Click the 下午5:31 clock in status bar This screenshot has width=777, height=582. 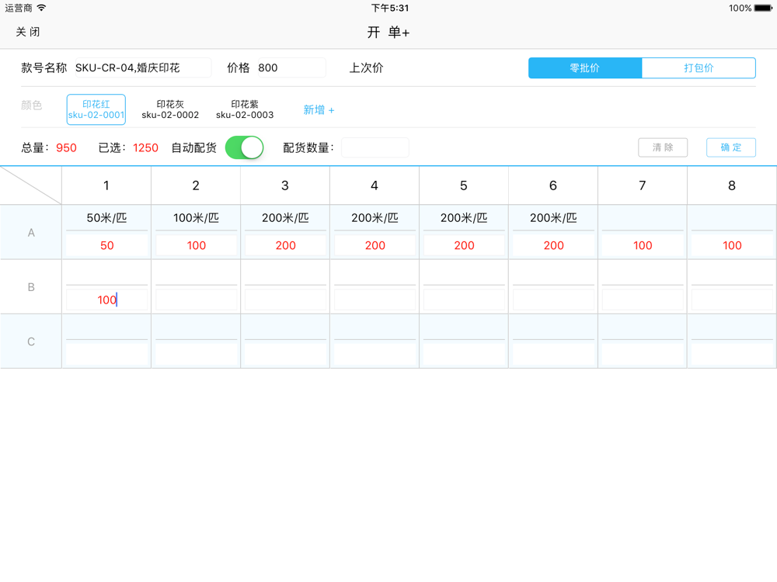point(390,8)
